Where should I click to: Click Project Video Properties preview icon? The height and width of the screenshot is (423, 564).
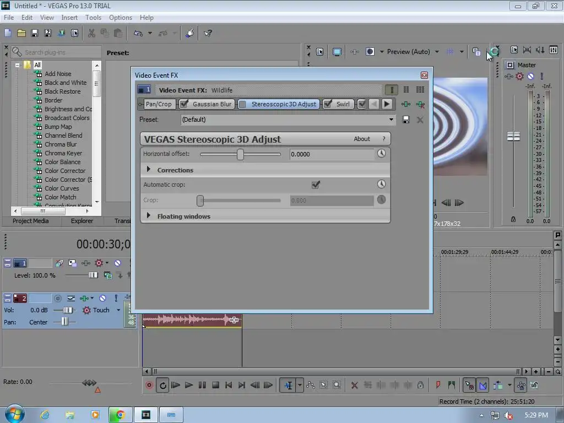coord(320,52)
